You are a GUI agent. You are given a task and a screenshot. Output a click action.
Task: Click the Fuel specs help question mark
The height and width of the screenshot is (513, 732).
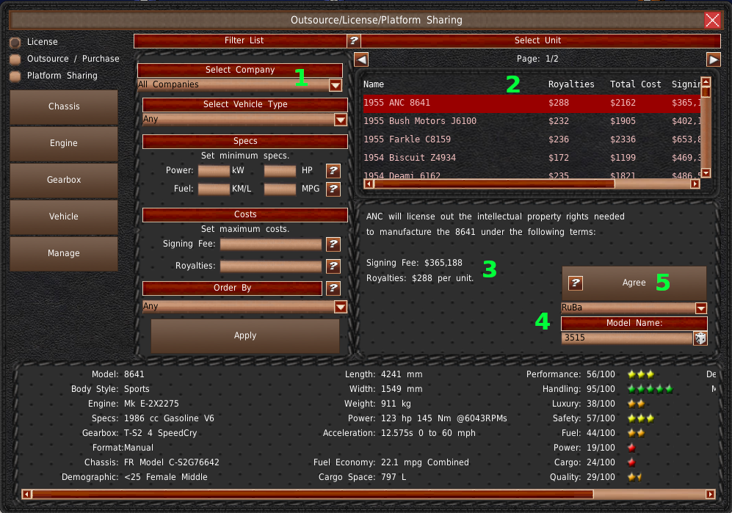click(333, 189)
